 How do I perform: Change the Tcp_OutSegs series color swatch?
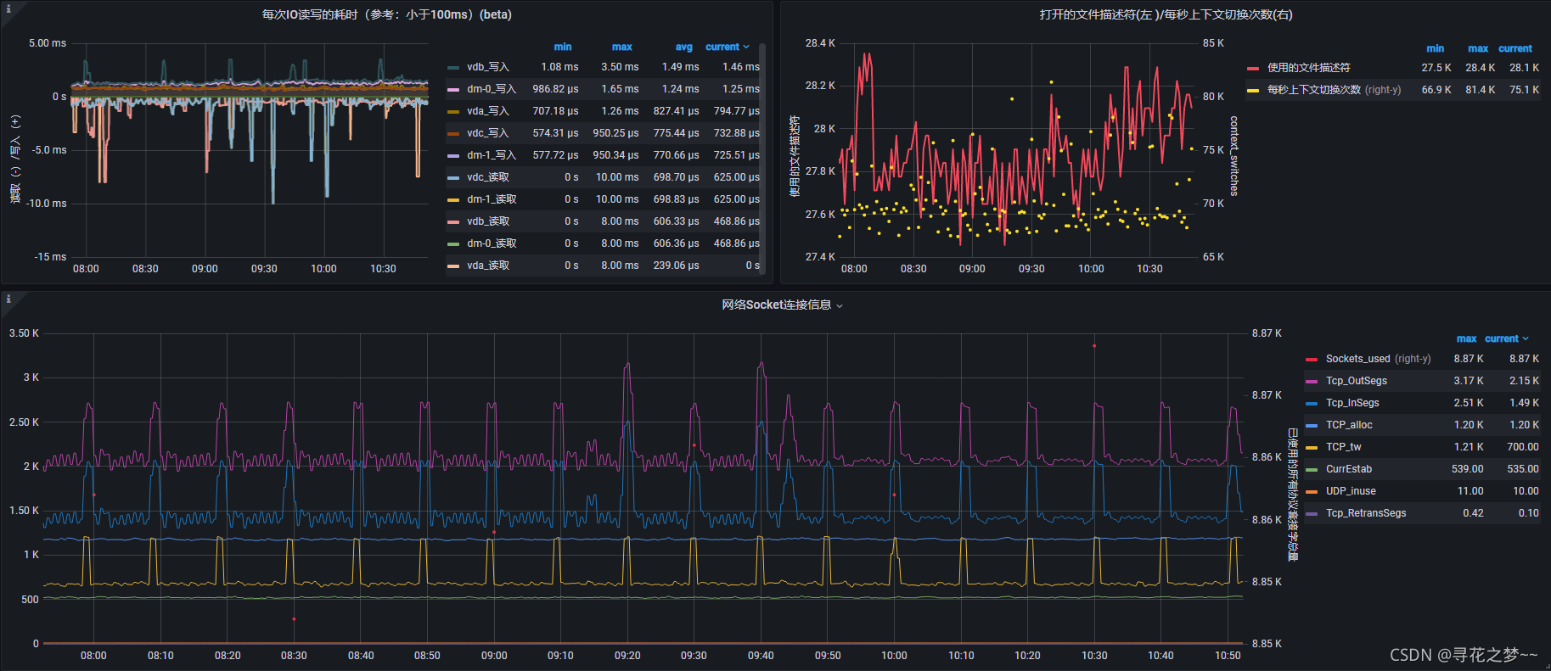[x=1312, y=381]
